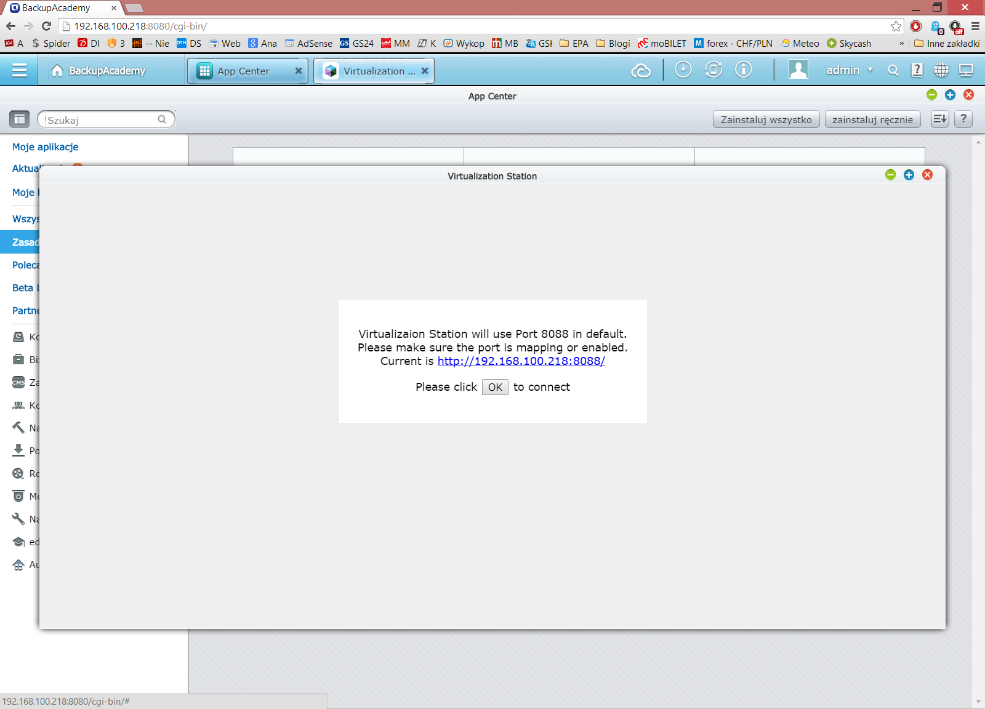Open the myQNAPcloud cloud icon
This screenshot has width=985, height=709.
(x=641, y=71)
